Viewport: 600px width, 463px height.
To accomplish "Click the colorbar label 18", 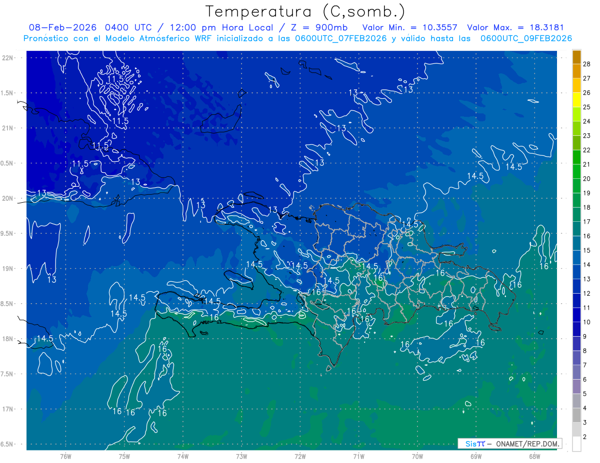I will 587,207.
